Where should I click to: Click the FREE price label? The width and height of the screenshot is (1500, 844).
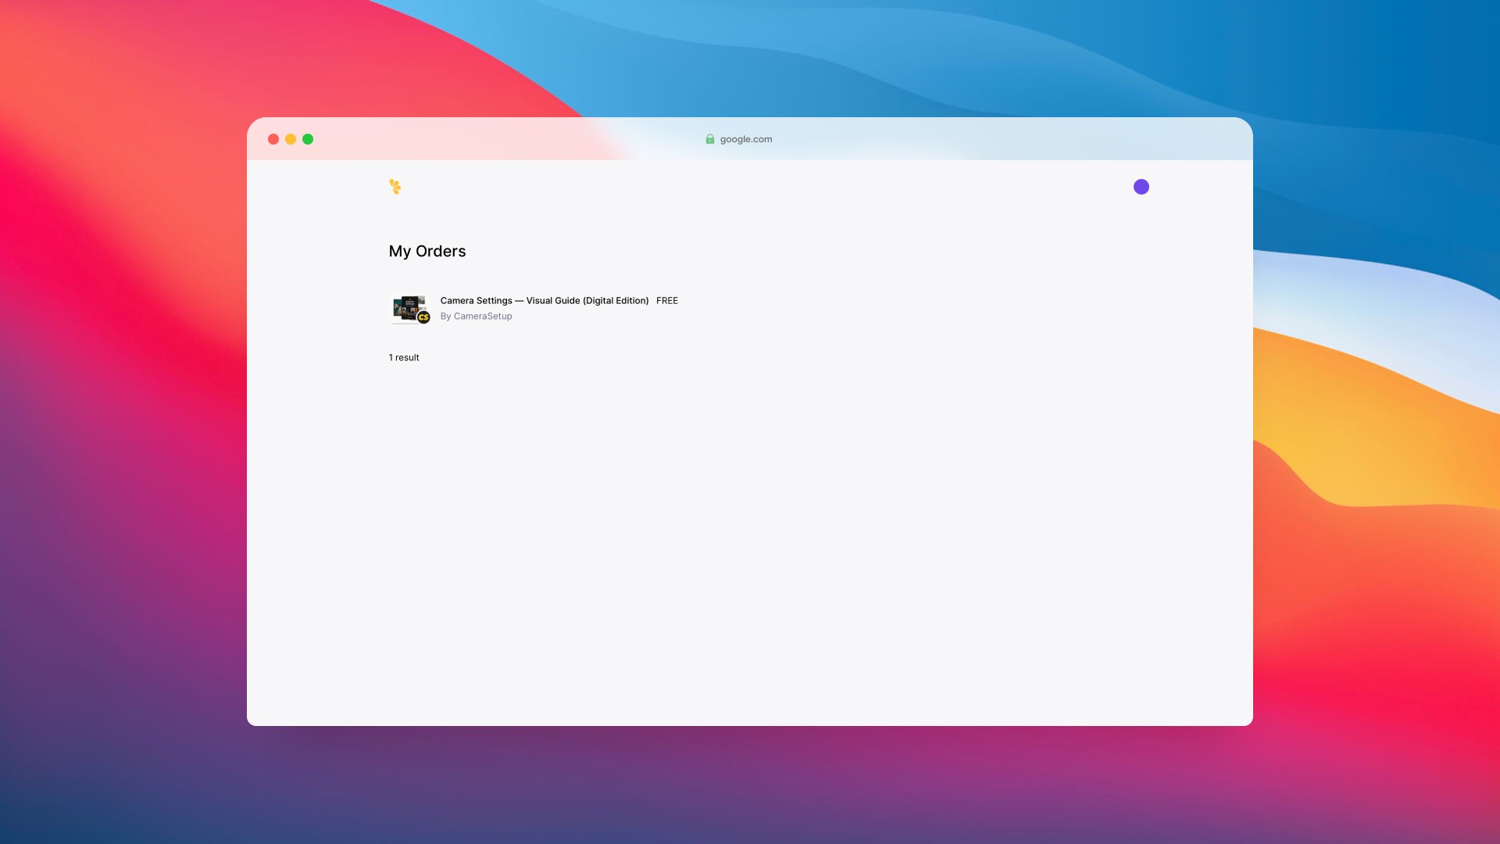666,301
